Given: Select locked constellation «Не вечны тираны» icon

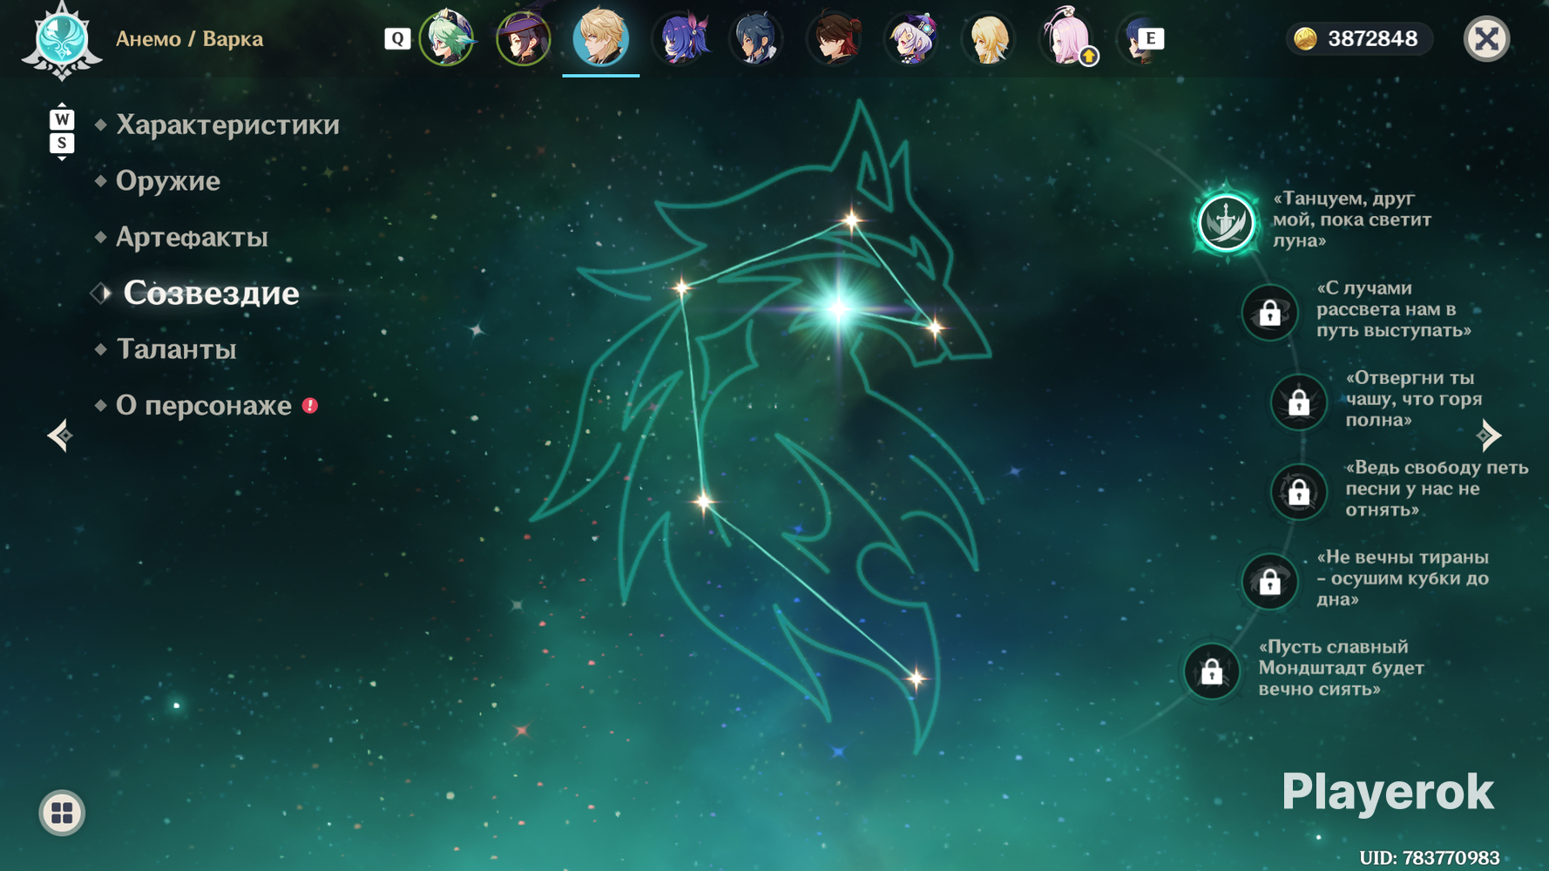Looking at the screenshot, I should point(1270,581).
